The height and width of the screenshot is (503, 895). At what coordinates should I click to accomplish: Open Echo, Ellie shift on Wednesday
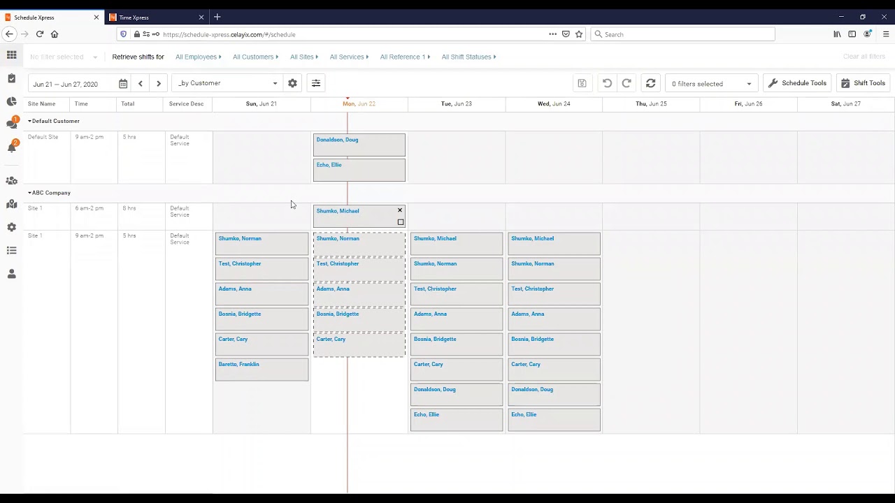(x=554, y=420)
